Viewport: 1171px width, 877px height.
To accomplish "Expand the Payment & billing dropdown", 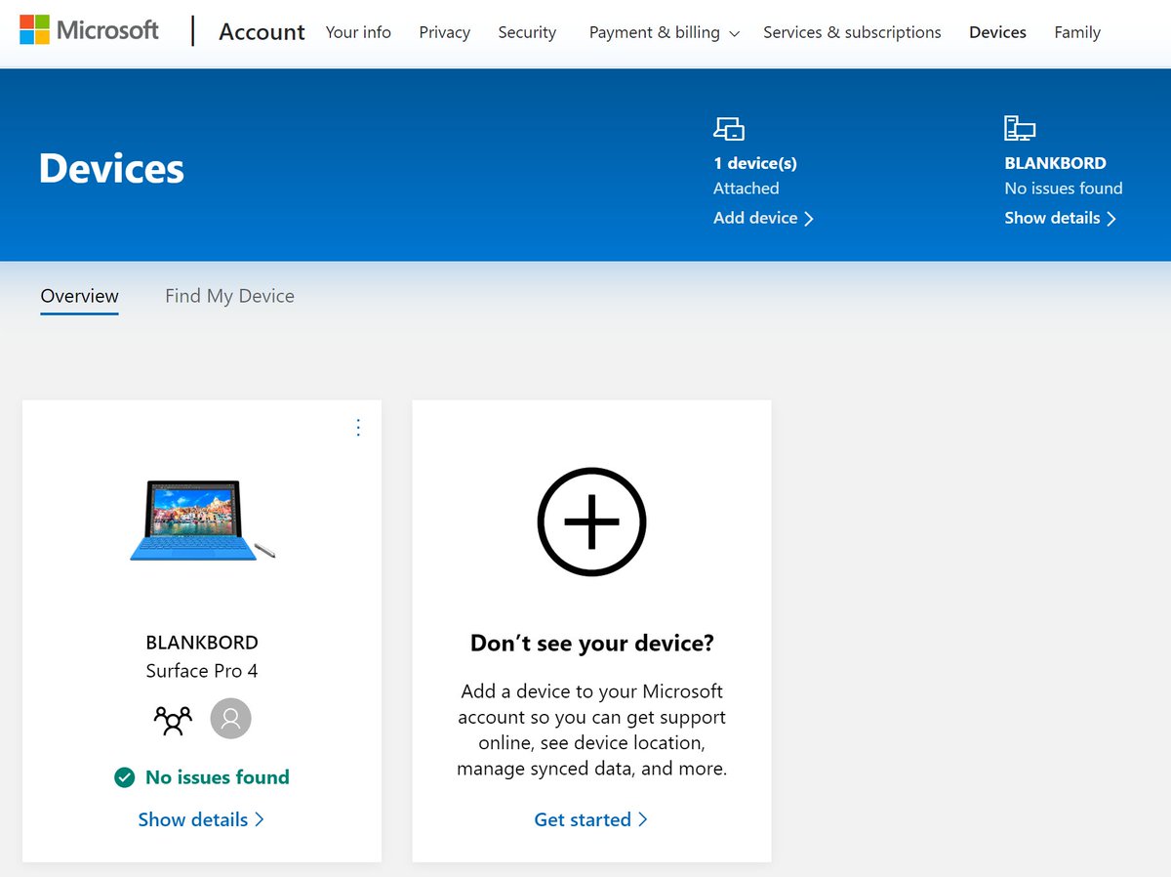I will [x=665, y=32].
